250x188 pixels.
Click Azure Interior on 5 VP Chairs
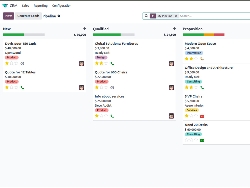coord(194,106)
